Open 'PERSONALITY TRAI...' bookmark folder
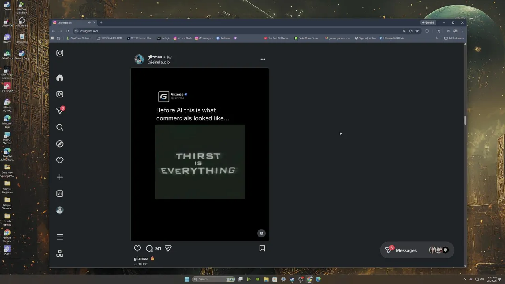 (110, 38)
